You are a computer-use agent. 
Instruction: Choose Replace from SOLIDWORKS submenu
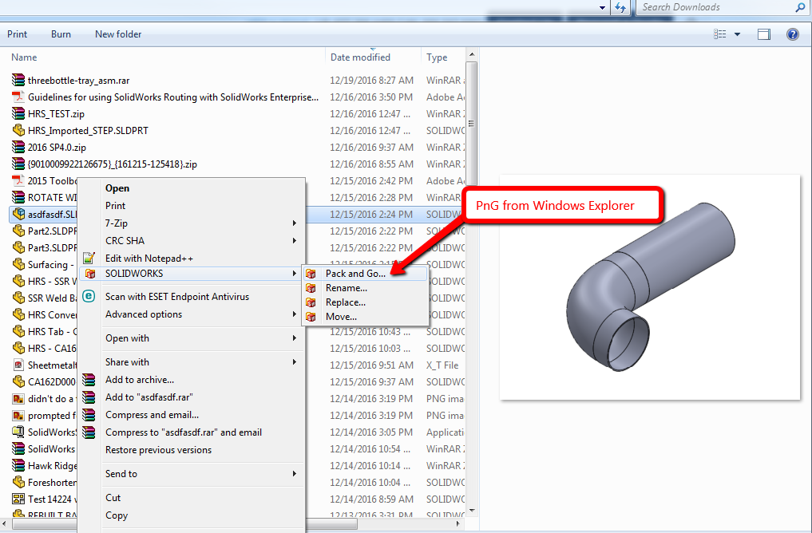365,302
